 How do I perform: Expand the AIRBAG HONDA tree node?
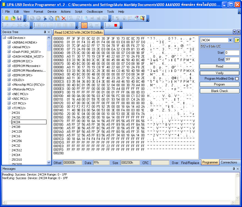(x=9, y=42)
